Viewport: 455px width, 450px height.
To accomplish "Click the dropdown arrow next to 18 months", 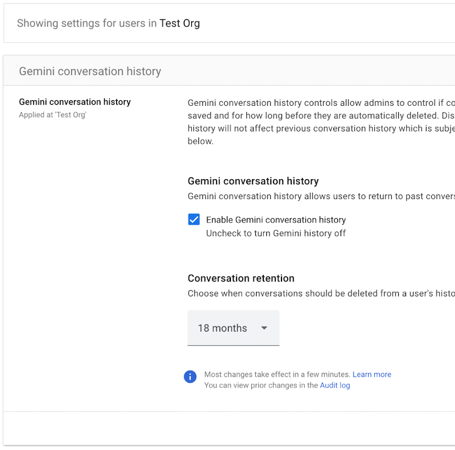I will click(264, 328).
